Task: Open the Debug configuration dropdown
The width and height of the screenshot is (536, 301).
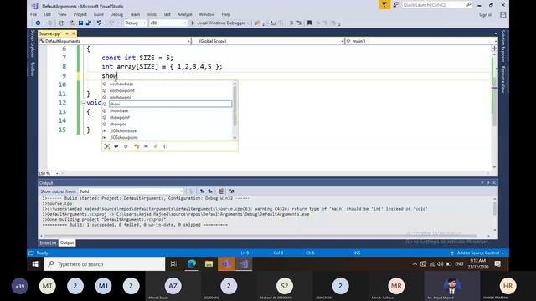Action: coord(135,23)
